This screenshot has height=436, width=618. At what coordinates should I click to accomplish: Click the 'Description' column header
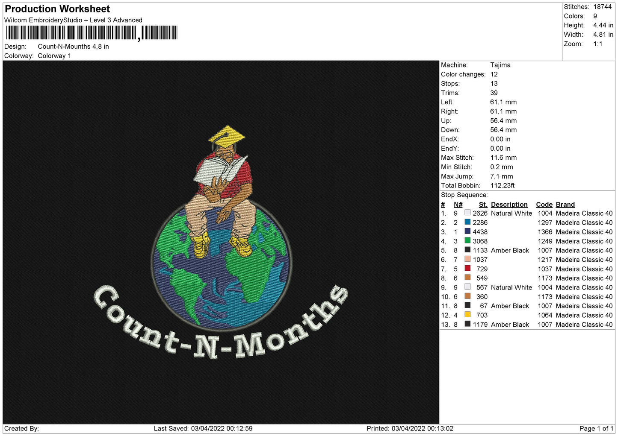[509, 205]
